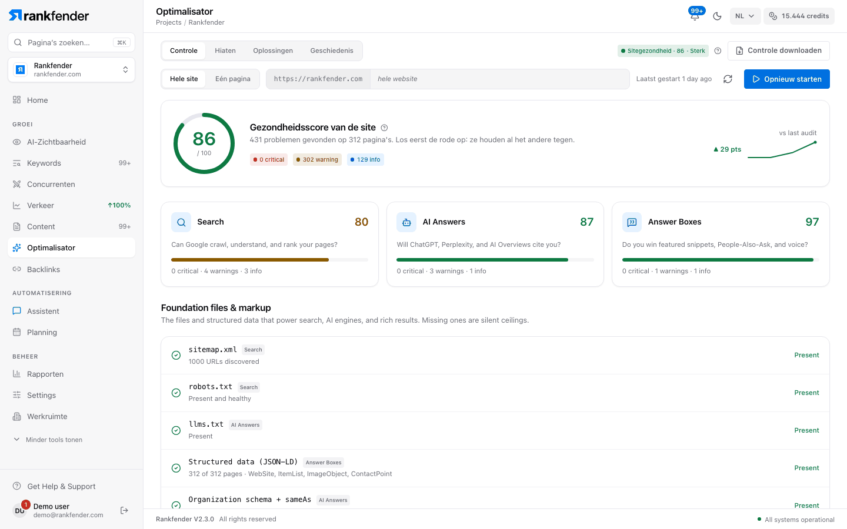
Task: Open the NL language dropdown
Action: click(x=745, y=16)
